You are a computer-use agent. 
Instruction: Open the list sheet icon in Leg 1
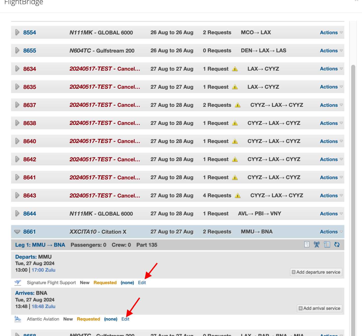click(x=327, y=245)
